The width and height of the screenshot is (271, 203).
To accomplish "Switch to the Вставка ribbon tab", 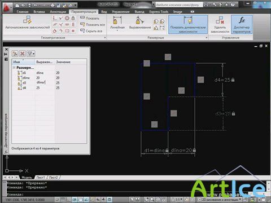I will tap(39, 12).
